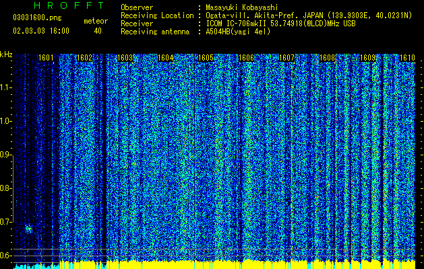
Task: Click the 0.9 kHz axis label
Action: pos(5,155)
